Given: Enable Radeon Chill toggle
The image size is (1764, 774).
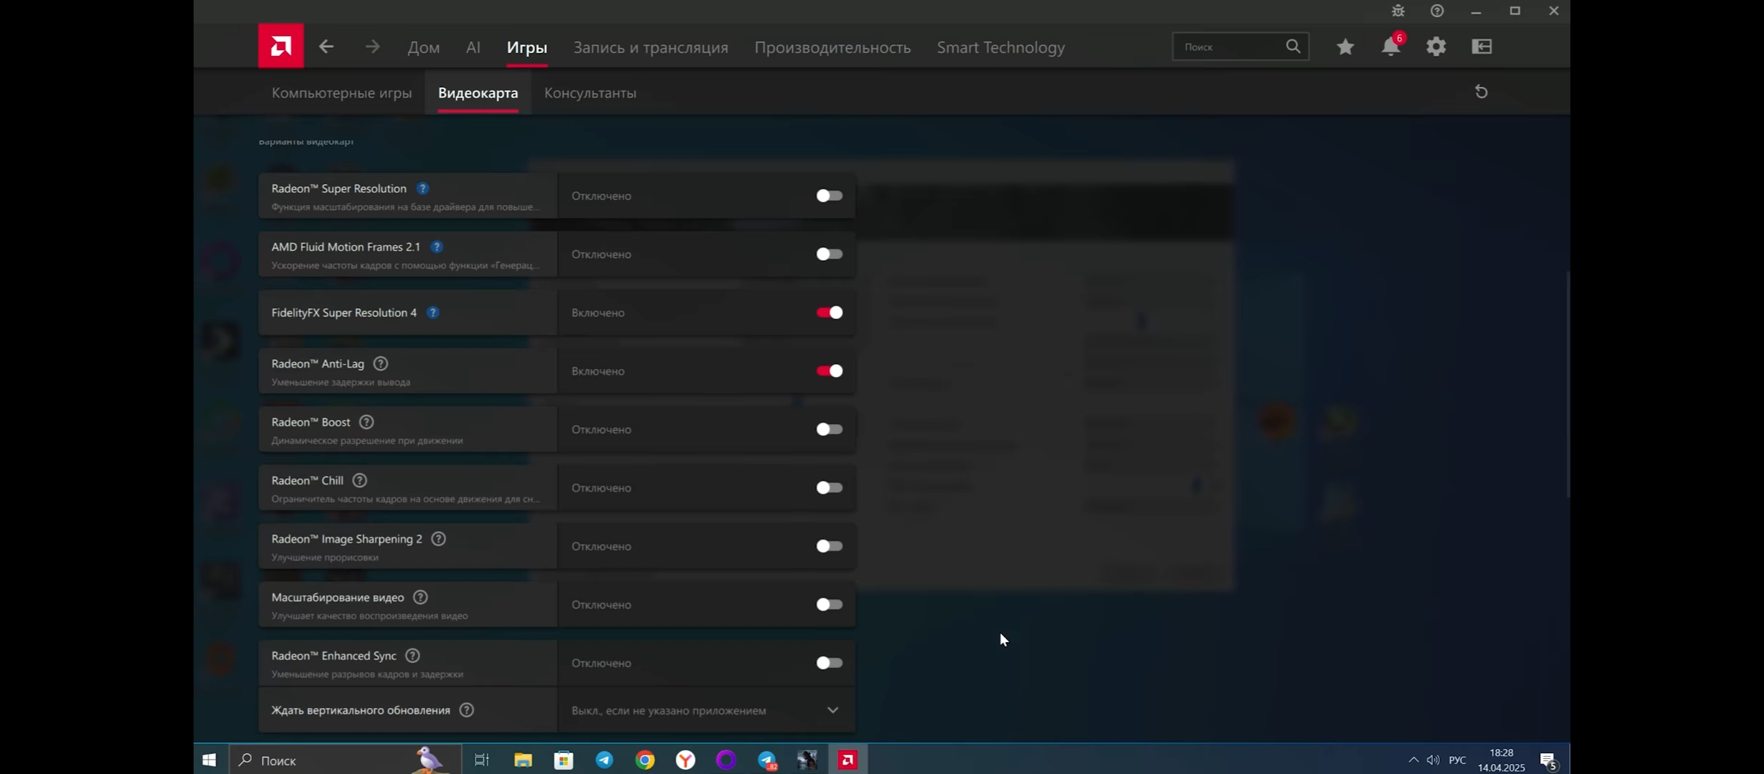Looking at the screenshot, I should point(829,488).
